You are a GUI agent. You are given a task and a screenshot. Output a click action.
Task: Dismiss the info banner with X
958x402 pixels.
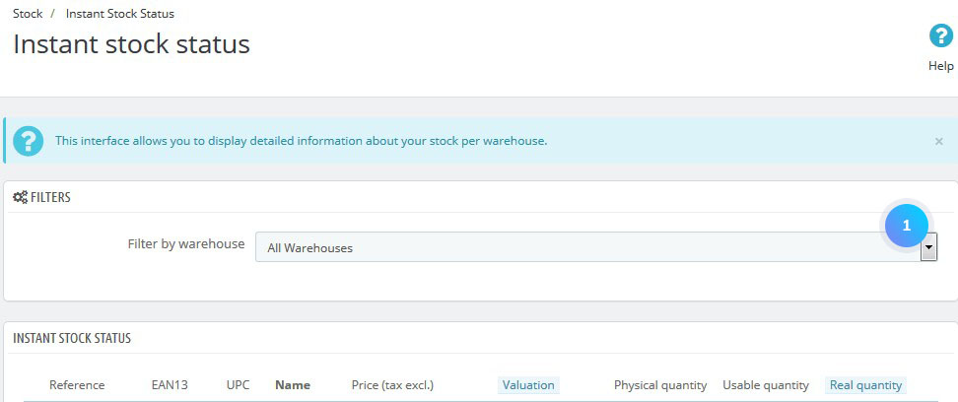(x=939, y=141)
